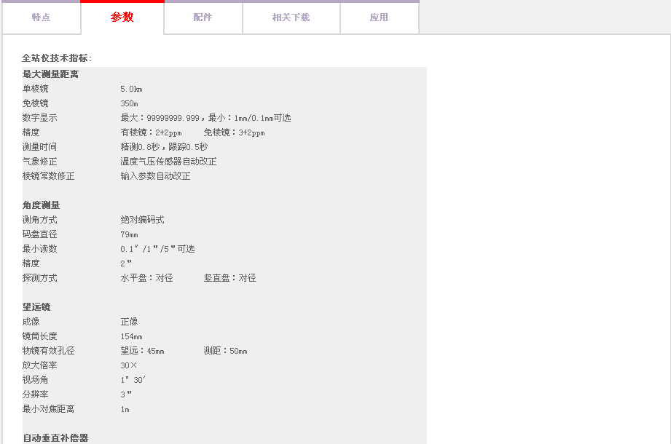The width and height of the screenshot is (671, 444).
Task: Click the 望远镜 section heading
Action: (36, 307)
